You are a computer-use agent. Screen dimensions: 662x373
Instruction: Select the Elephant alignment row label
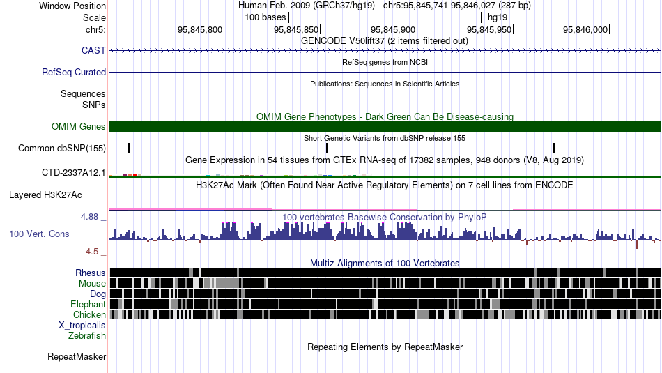tap(88, 304)
